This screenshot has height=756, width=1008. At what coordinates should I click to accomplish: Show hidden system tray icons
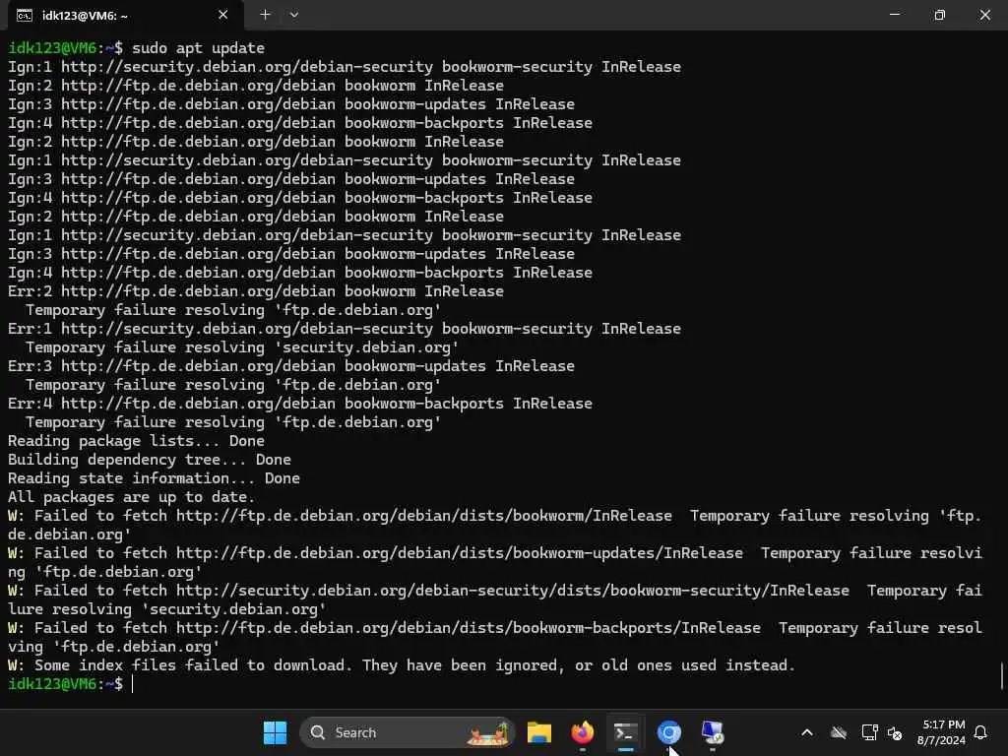point(807,732)
